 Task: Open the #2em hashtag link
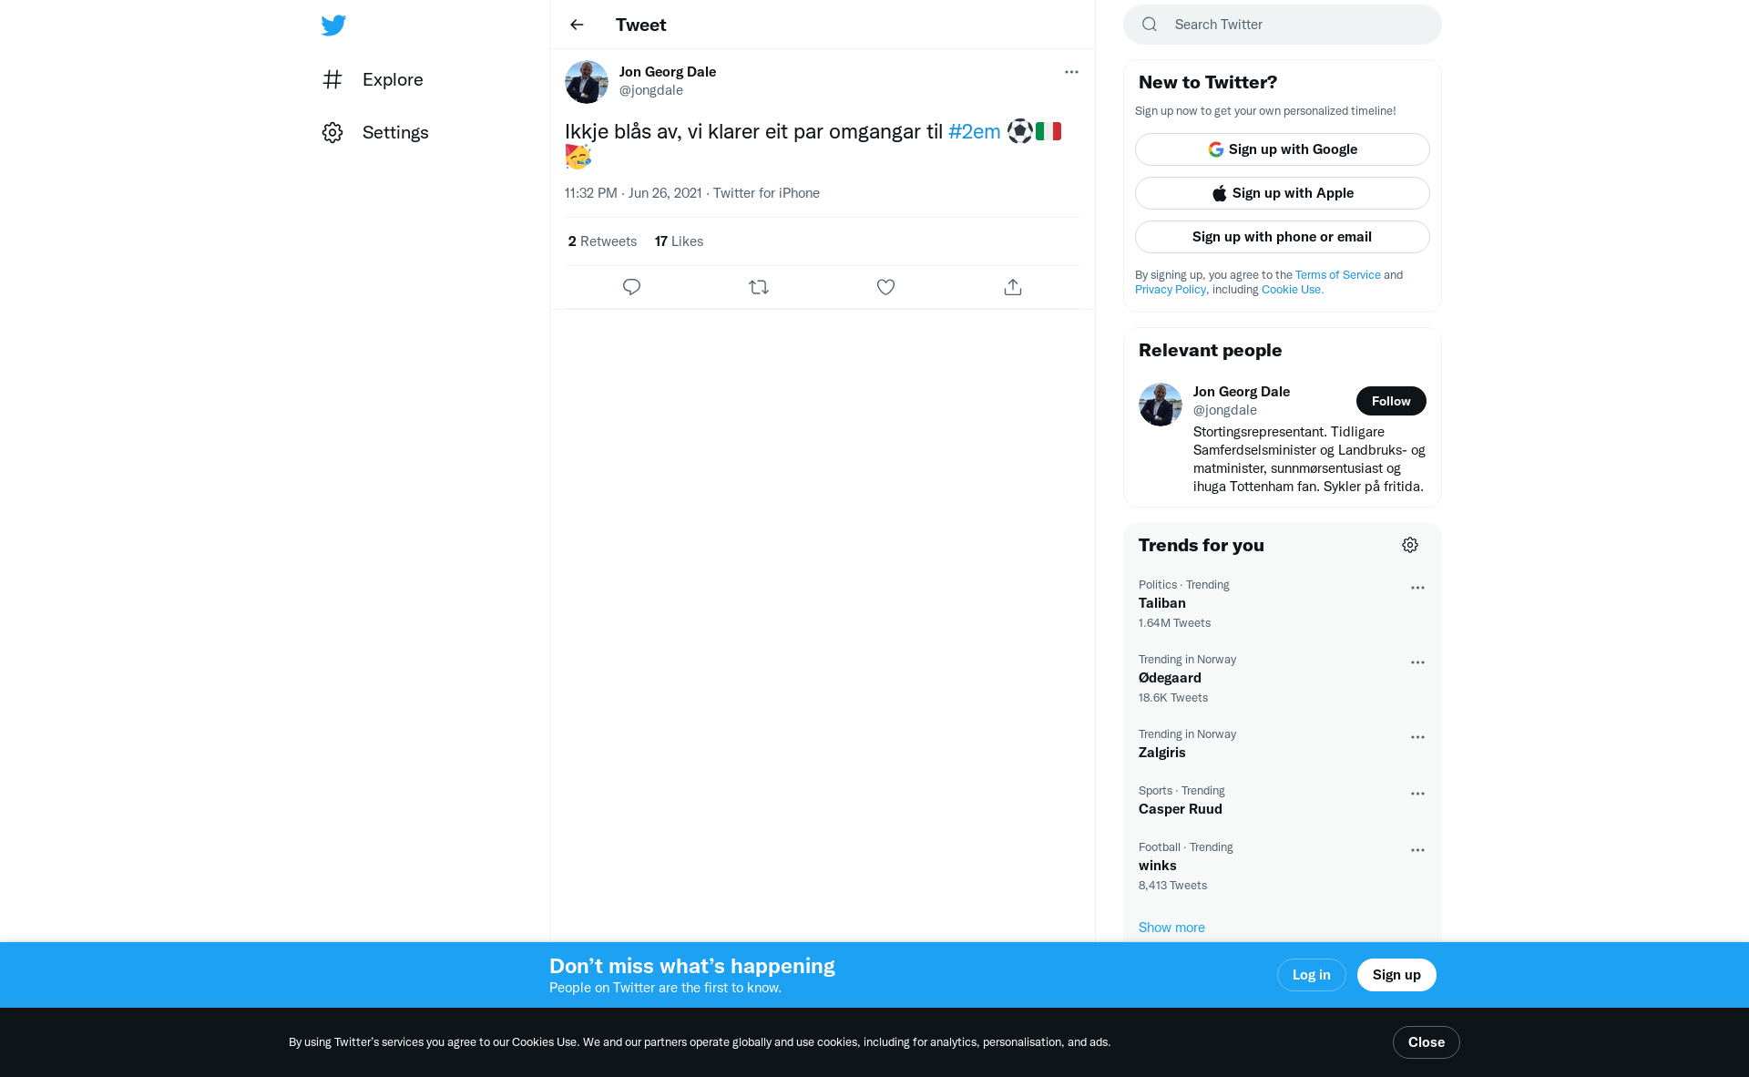tap(974, 131)
